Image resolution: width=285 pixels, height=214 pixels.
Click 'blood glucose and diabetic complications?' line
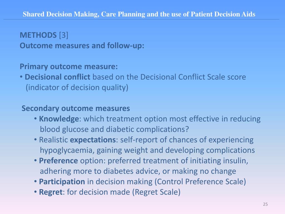pyautogui.click(x=114, y=129)
